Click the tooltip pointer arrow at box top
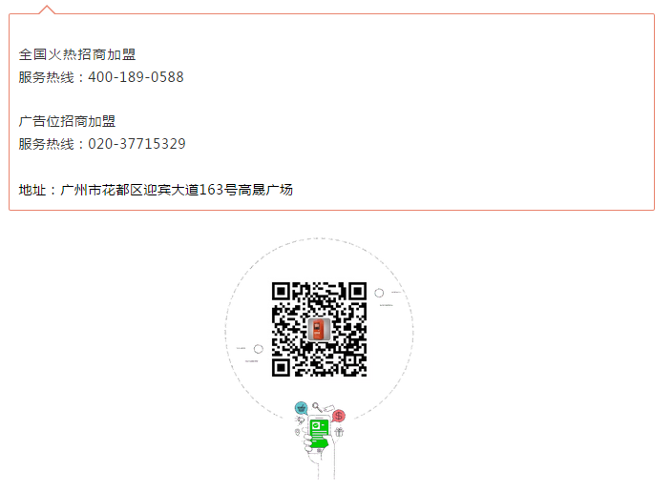 pyautogui.click(x=47, y=10)
